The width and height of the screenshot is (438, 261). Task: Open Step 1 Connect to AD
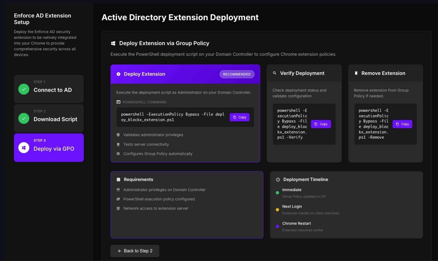[49, 89]
